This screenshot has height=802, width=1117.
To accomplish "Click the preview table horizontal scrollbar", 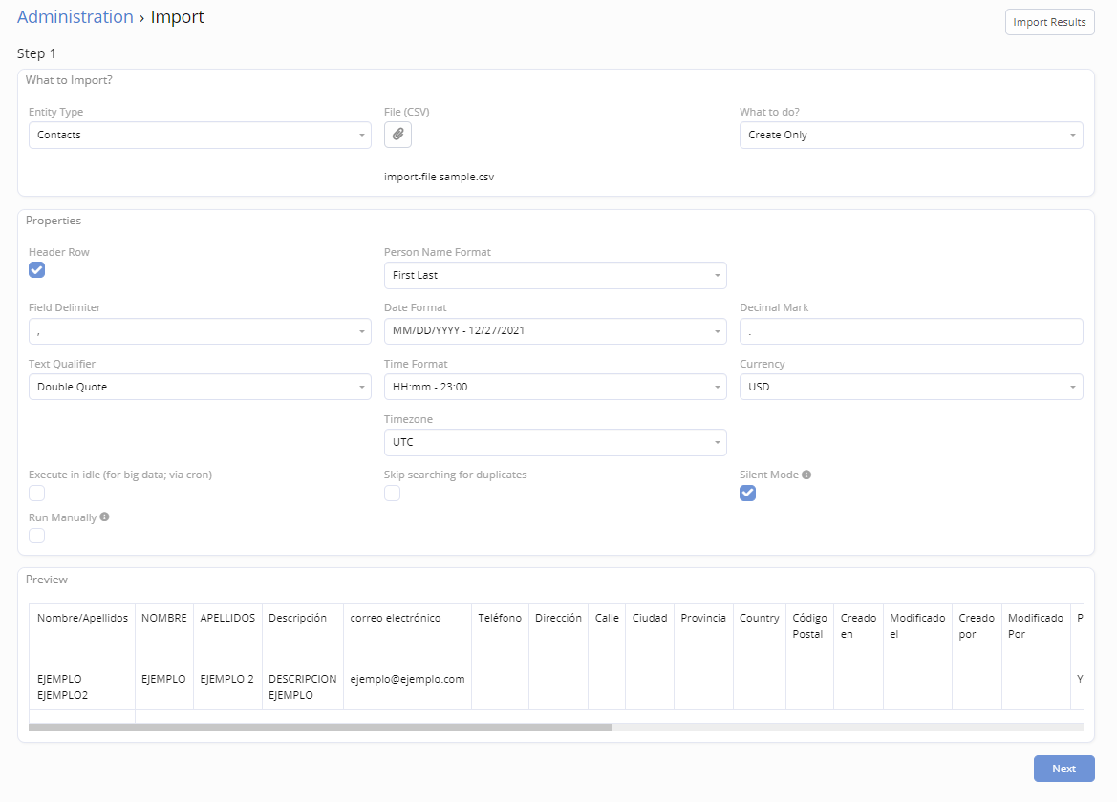I will click(320, 727).
